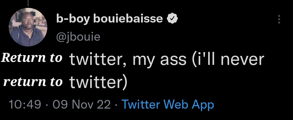293x120 pixels.
Task: Visit the @jbouie handle link
Action: pos(78,36)
